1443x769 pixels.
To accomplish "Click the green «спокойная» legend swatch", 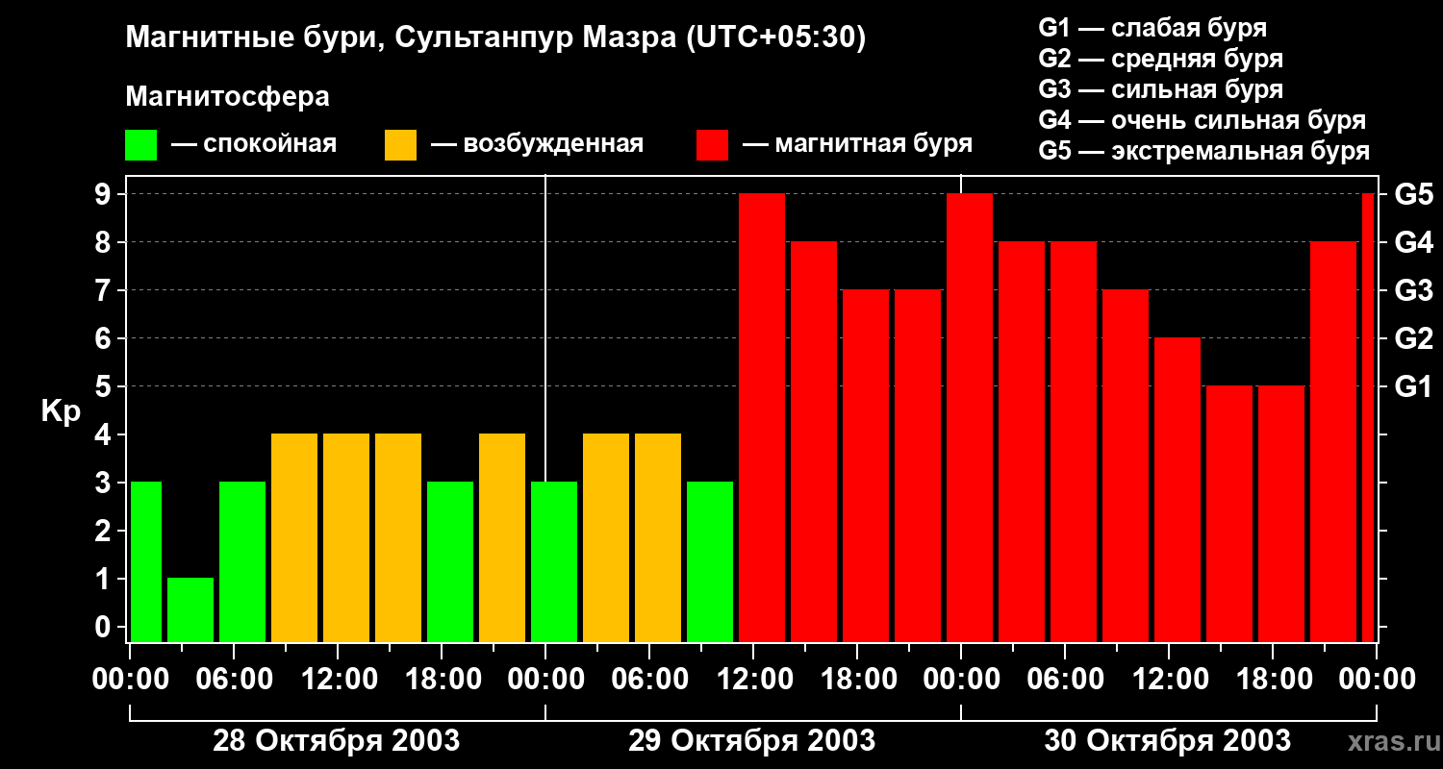I will coord(140,145).
